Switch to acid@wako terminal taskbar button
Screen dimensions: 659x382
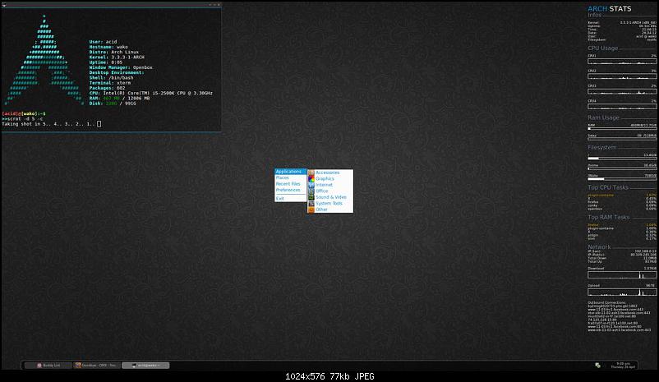pos(145,366)
